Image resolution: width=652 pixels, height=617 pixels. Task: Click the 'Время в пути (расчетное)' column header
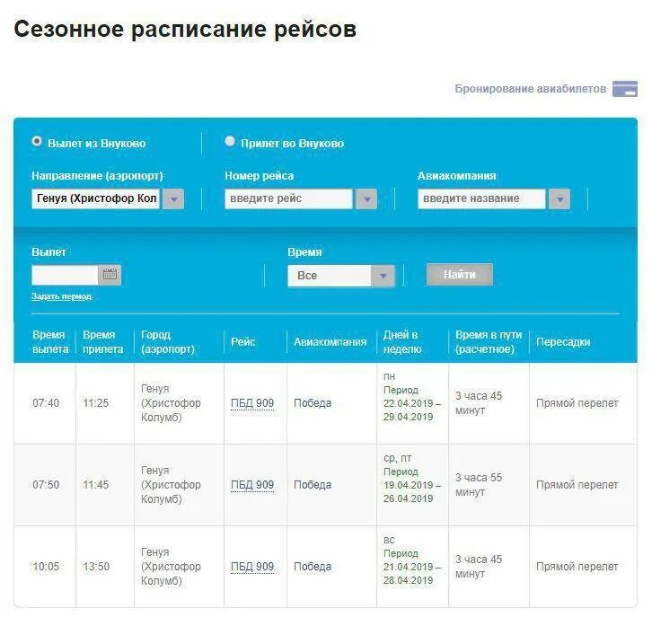tap(489, 342)
